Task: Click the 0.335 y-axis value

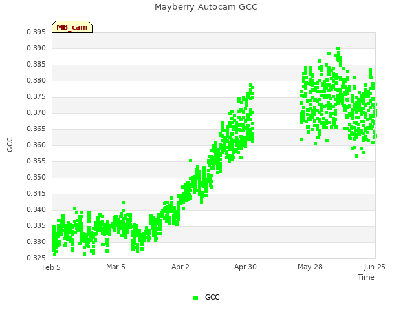Action: 36,225
